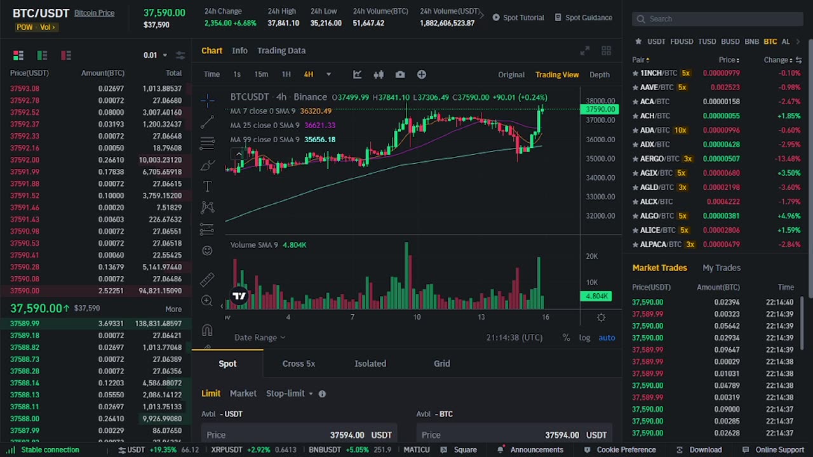
Task: Take chart snapshot with camera icon
Action: tap(400, 74)
